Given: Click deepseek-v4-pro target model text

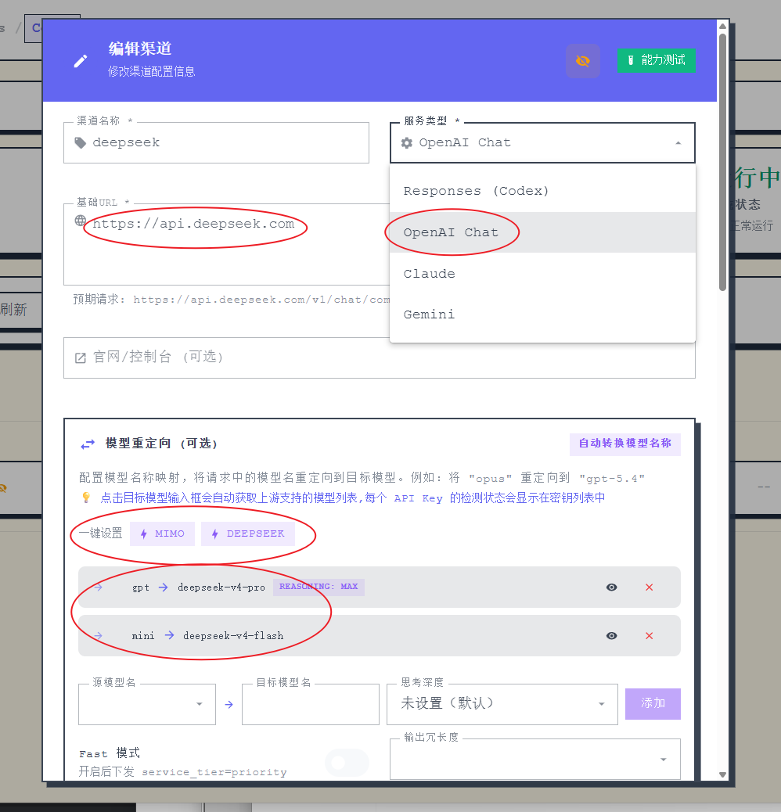Looking at the screenshot, I should [x=221, y=587].
